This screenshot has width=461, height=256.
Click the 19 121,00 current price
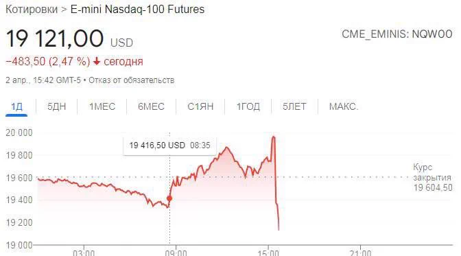pyautogui.click(x=54, y=38)
